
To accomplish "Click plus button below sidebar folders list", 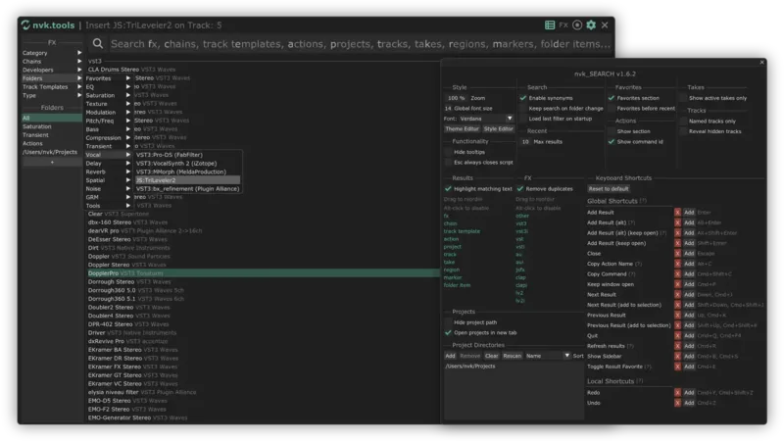I will 52,162.
